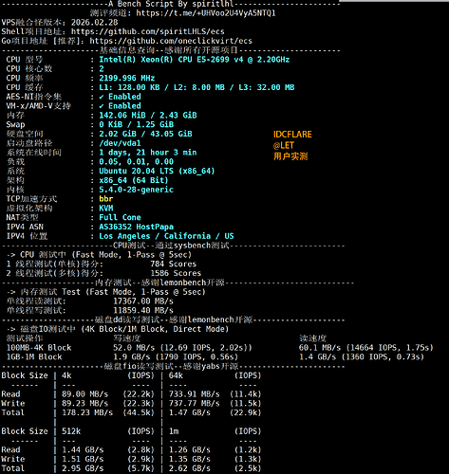
Task: Click the fio 4k total 178.23 MB/s value
Action: tap(87, 412)
